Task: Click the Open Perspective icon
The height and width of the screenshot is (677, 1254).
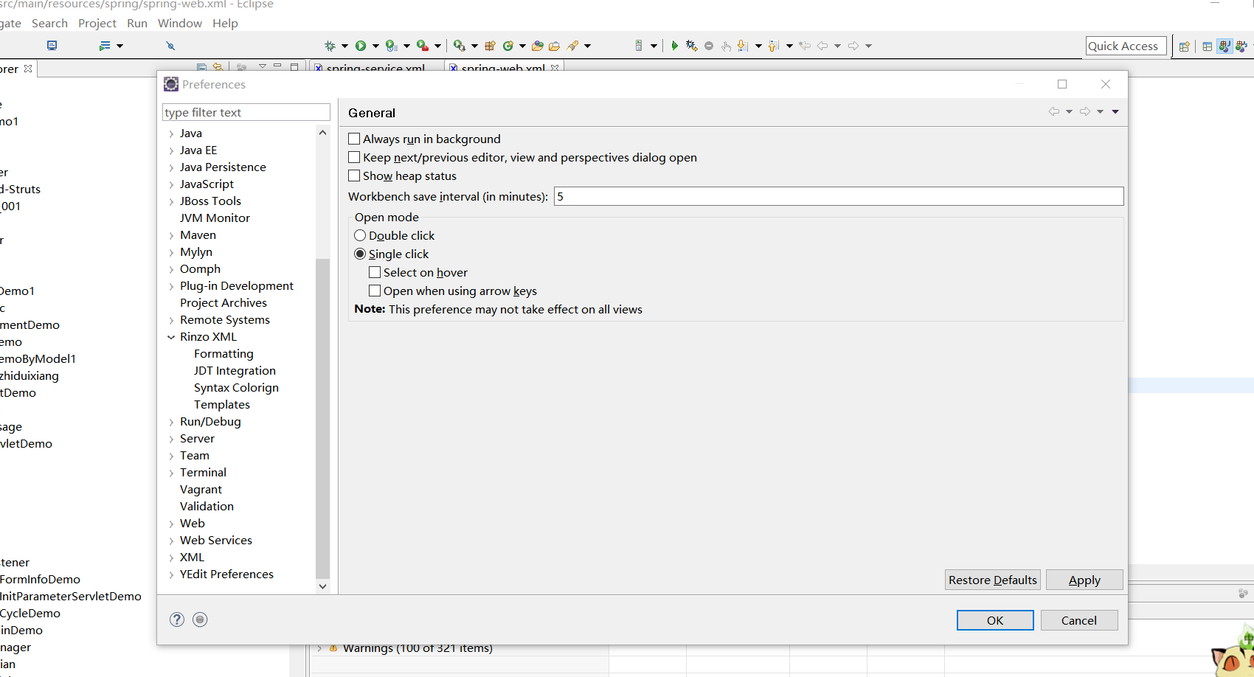Action: pos(1185,46)
